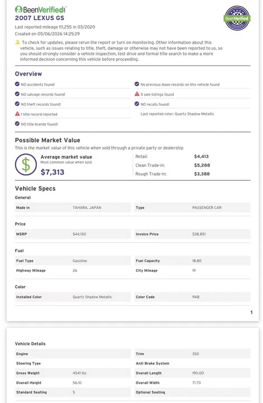
Task: Click the green dollar sign market value icon
Action: (x=26, y=165)
